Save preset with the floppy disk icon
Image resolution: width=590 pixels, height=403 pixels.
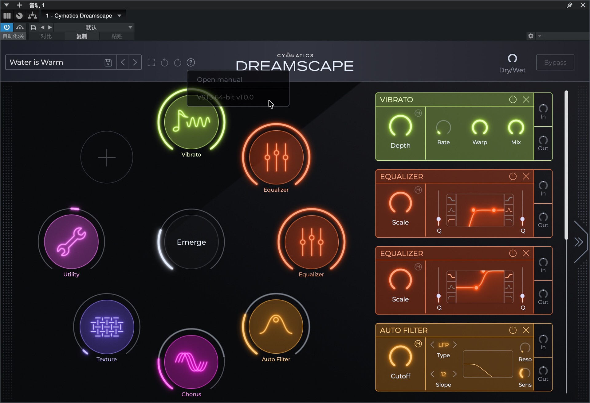pos(108,63)
